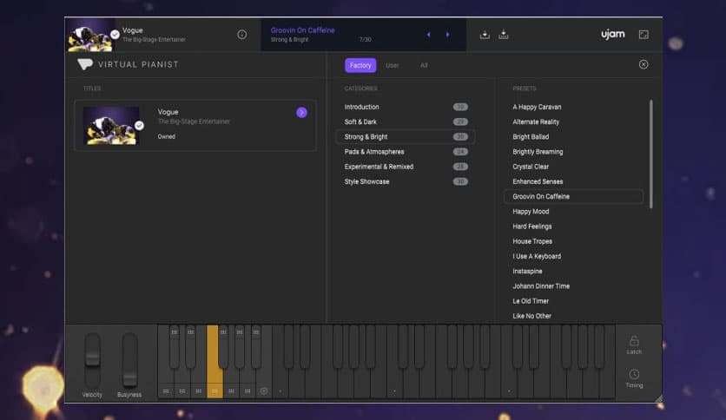Click the ujam logo
Viewport: 726px width, 420px height.
coord(612,34)
